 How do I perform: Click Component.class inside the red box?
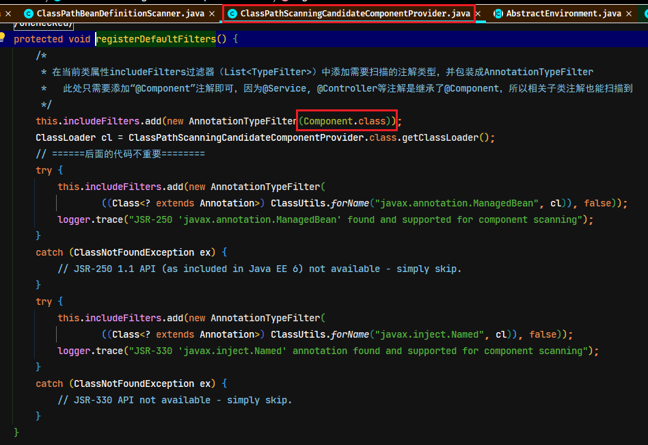tap(345, 121)
